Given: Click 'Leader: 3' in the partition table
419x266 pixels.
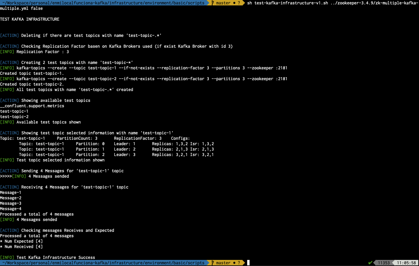Looking at the screenshot, I should click(125, 155).
